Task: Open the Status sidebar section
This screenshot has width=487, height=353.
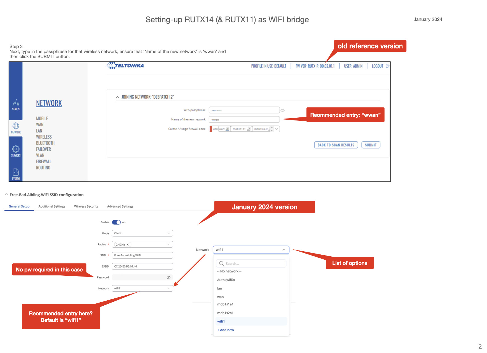Action: pyautogui.click(x=16, y=105)
